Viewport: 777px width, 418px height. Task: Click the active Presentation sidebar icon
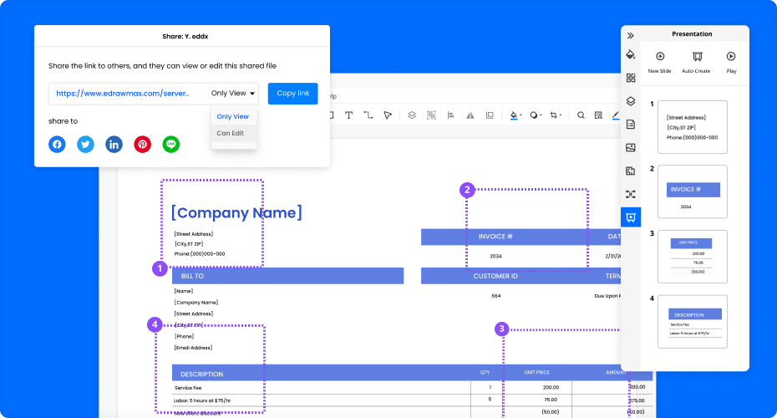click(x=630, y=217)
